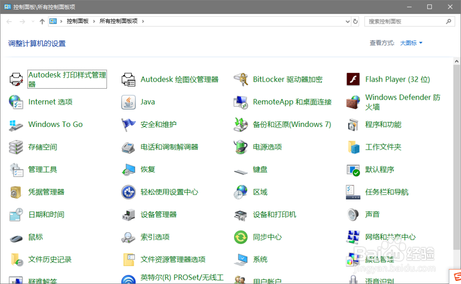Launch Flash Player (32 位) settings

coord(397,79)
